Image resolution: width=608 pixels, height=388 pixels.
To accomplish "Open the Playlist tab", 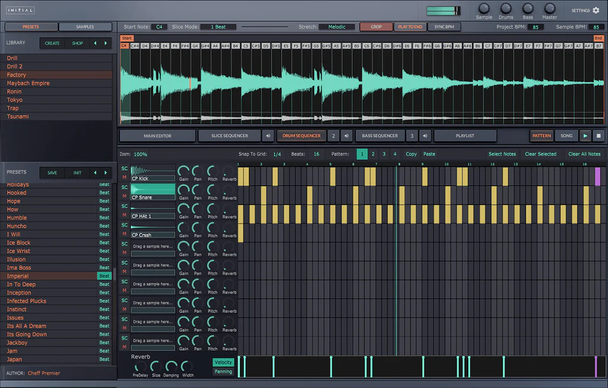I will (x=465, y=136).
